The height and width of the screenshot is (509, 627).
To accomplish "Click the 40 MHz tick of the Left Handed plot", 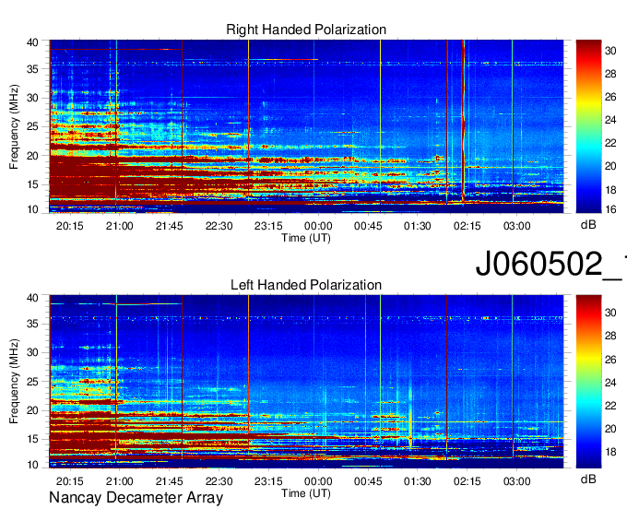I will [x=32, y=298].
